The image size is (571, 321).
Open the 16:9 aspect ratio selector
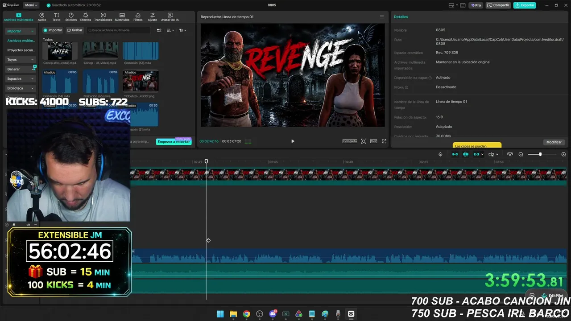pos(373,141)
